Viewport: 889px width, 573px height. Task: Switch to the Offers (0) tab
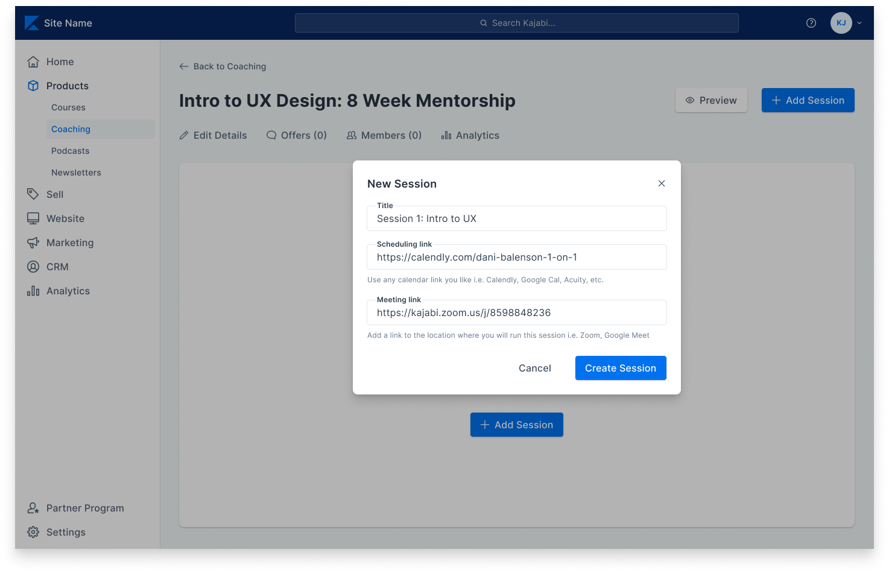(x=297, y=135)
